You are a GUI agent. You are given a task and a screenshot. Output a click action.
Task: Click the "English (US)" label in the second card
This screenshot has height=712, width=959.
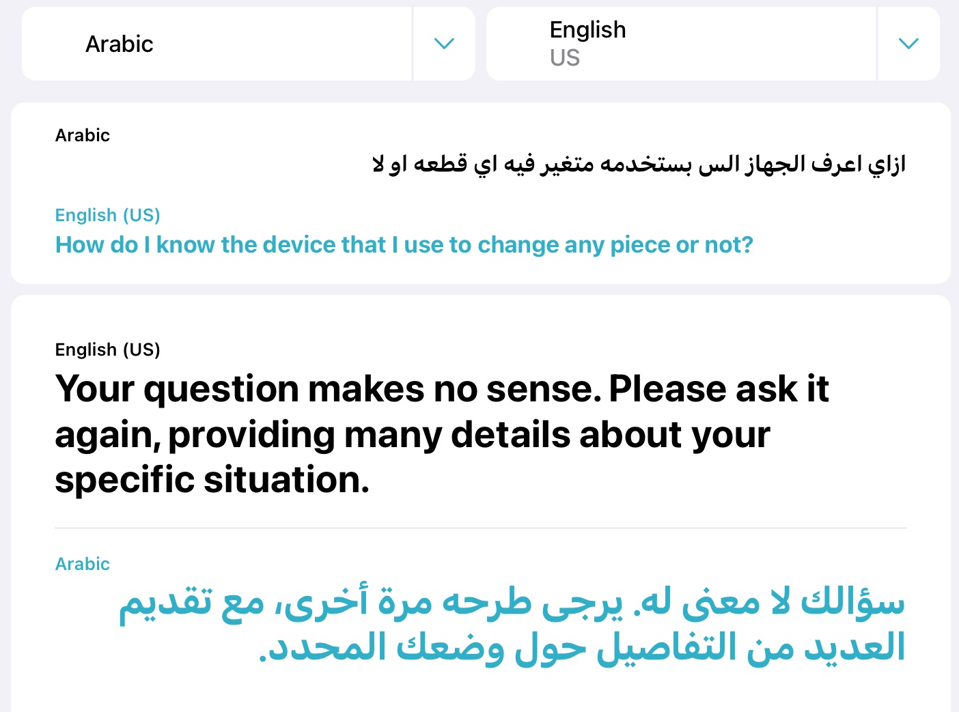pyautogui.click(x=107, y=350)
